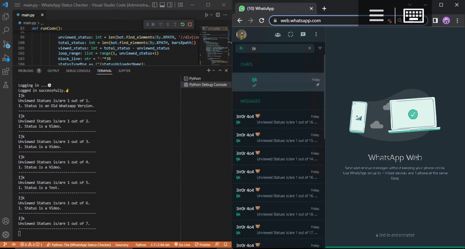This screenshot has width=465, height=249.
Task: Switch to the JUPYTER panel tab
Action: [124, 71]
